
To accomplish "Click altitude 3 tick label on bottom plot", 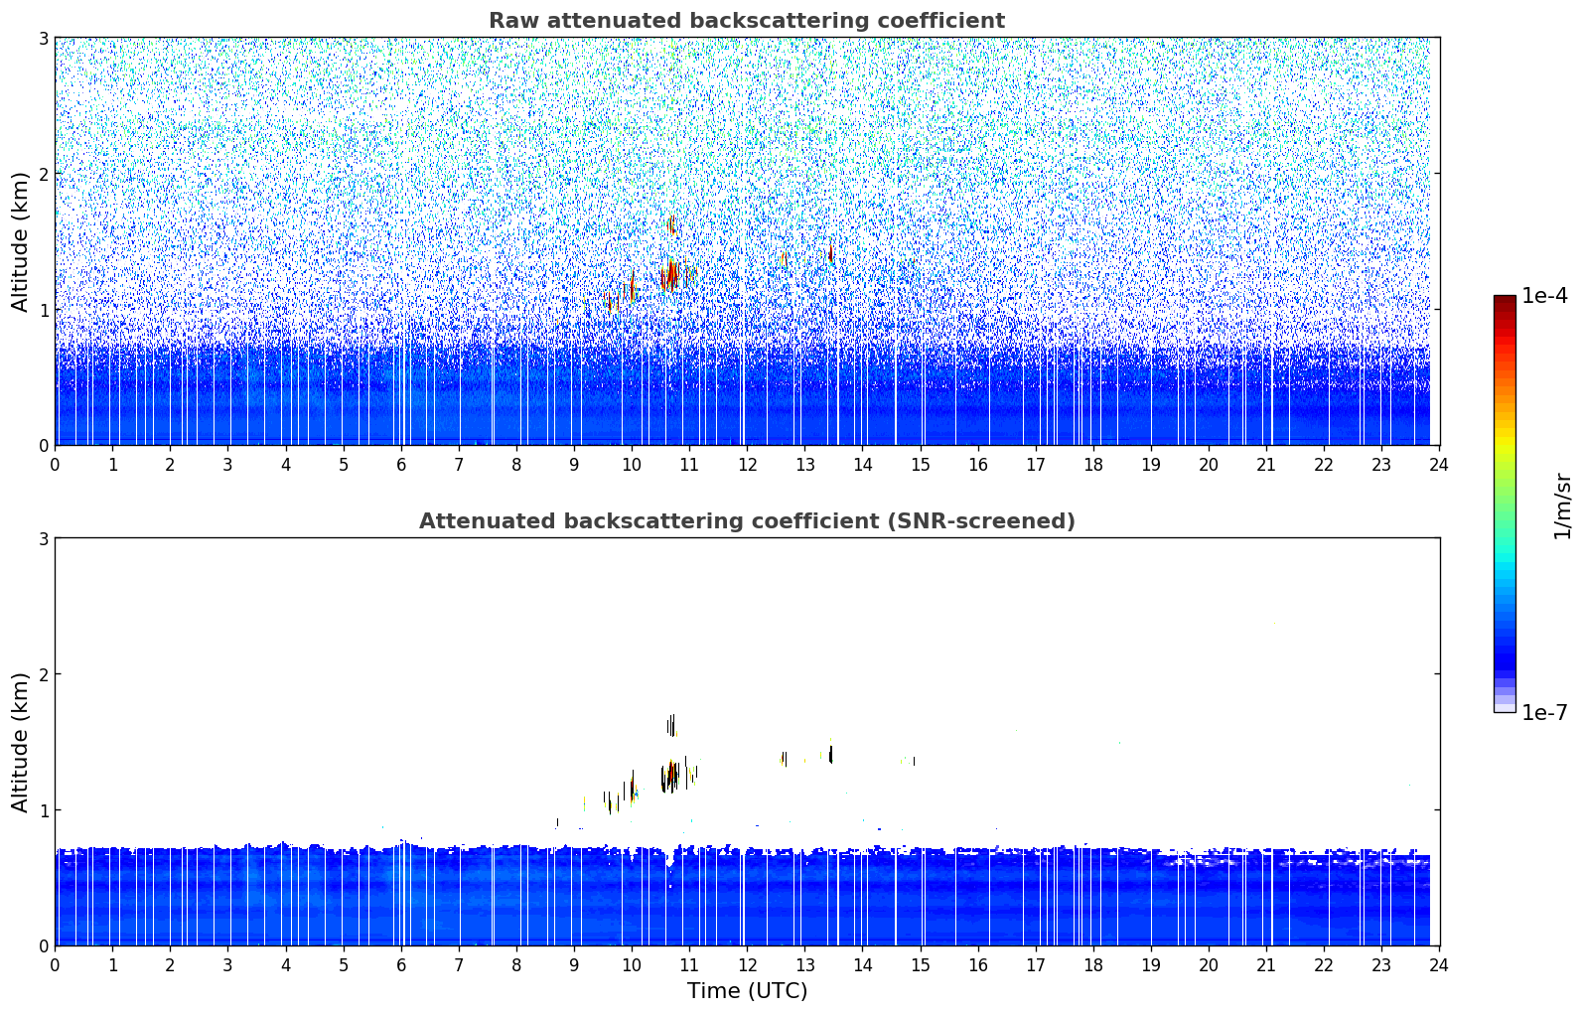I will pos(43,538).
